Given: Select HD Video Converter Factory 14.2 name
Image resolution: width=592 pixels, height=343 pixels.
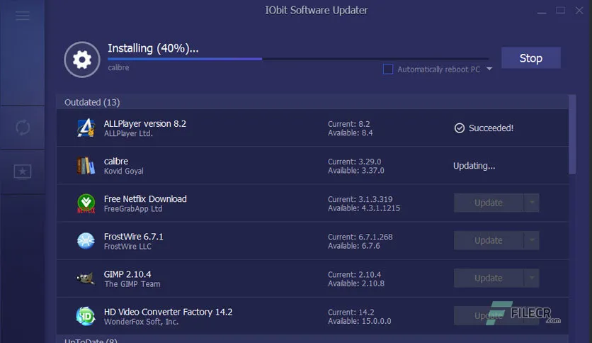Looking at the screenshot, I should coord(169,312).
